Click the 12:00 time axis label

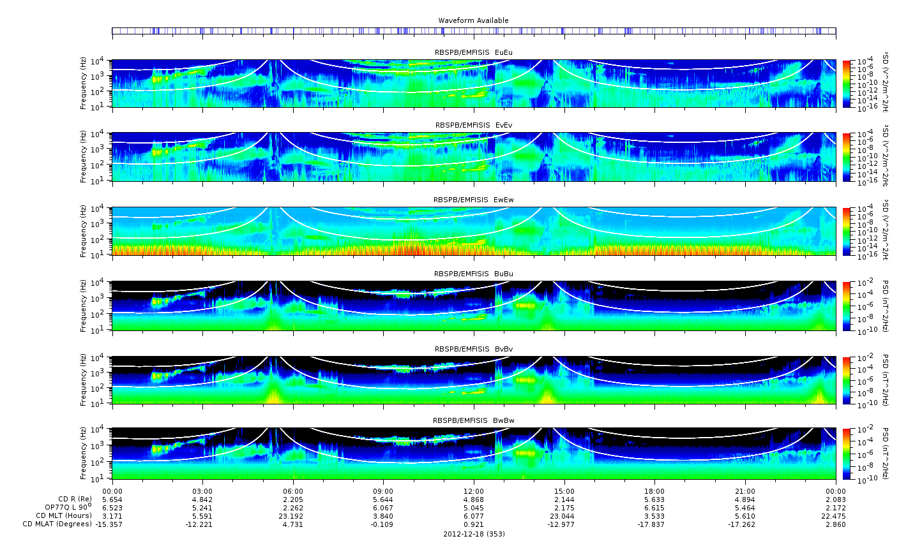click(x=474, y=491)
